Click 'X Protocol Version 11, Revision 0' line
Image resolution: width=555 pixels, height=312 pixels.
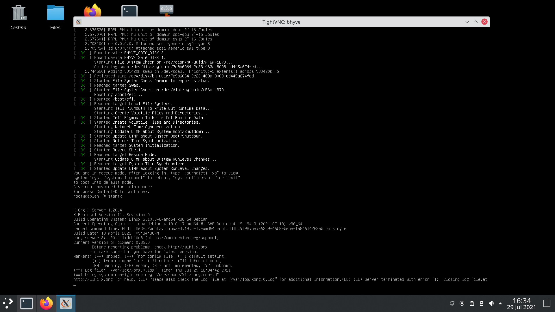(112, 215)
